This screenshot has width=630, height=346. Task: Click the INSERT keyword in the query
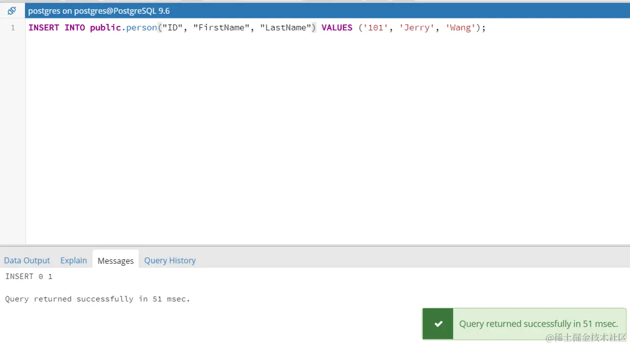44,28
